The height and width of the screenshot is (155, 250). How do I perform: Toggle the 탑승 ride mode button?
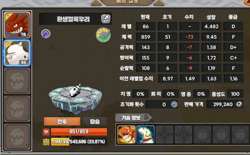95,121
